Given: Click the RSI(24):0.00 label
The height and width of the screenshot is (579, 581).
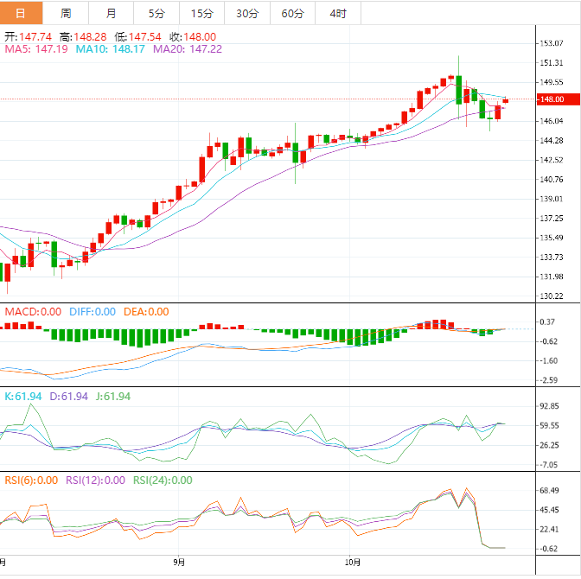Looking at the screenshot, I should 163,480.
